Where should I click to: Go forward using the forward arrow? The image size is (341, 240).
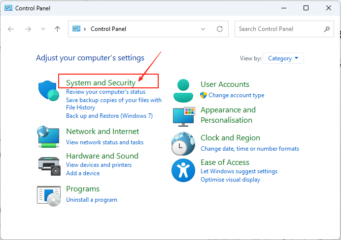pos(28,29)
